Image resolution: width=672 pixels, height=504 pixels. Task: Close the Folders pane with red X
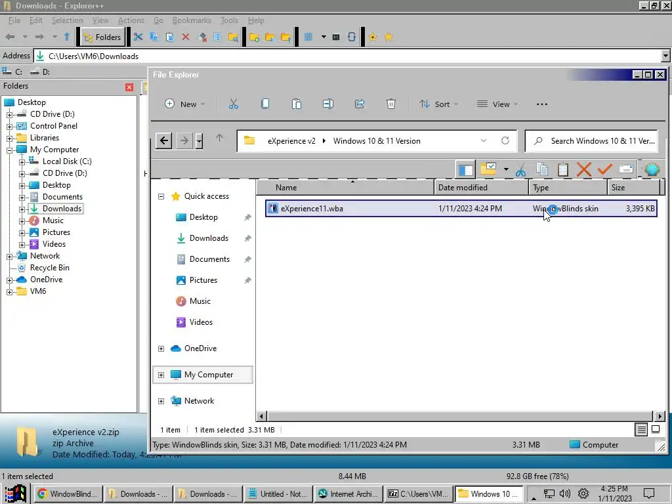129,87
